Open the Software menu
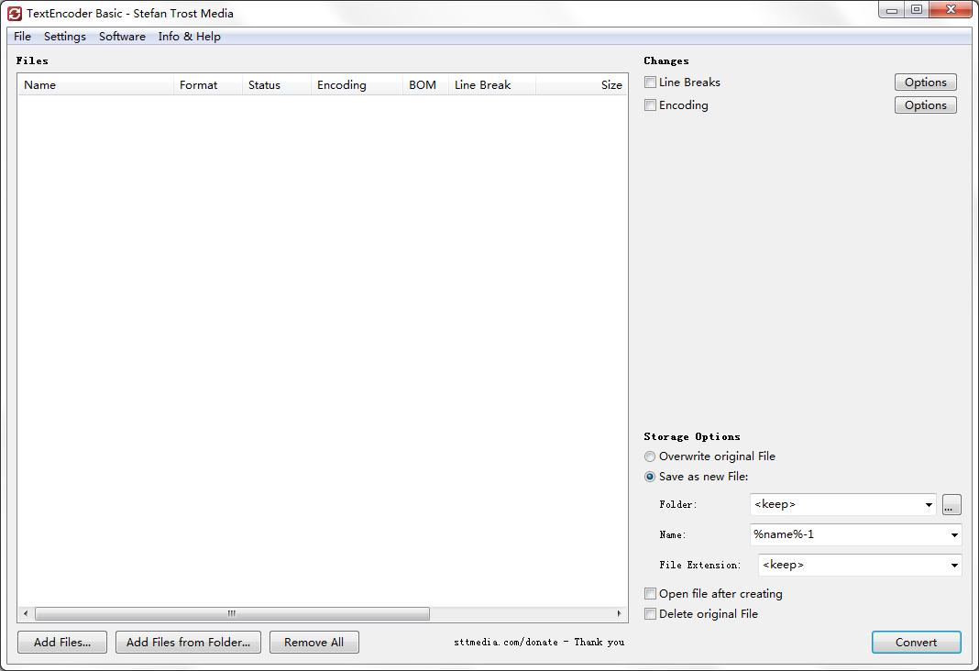 tap(122, 37)
